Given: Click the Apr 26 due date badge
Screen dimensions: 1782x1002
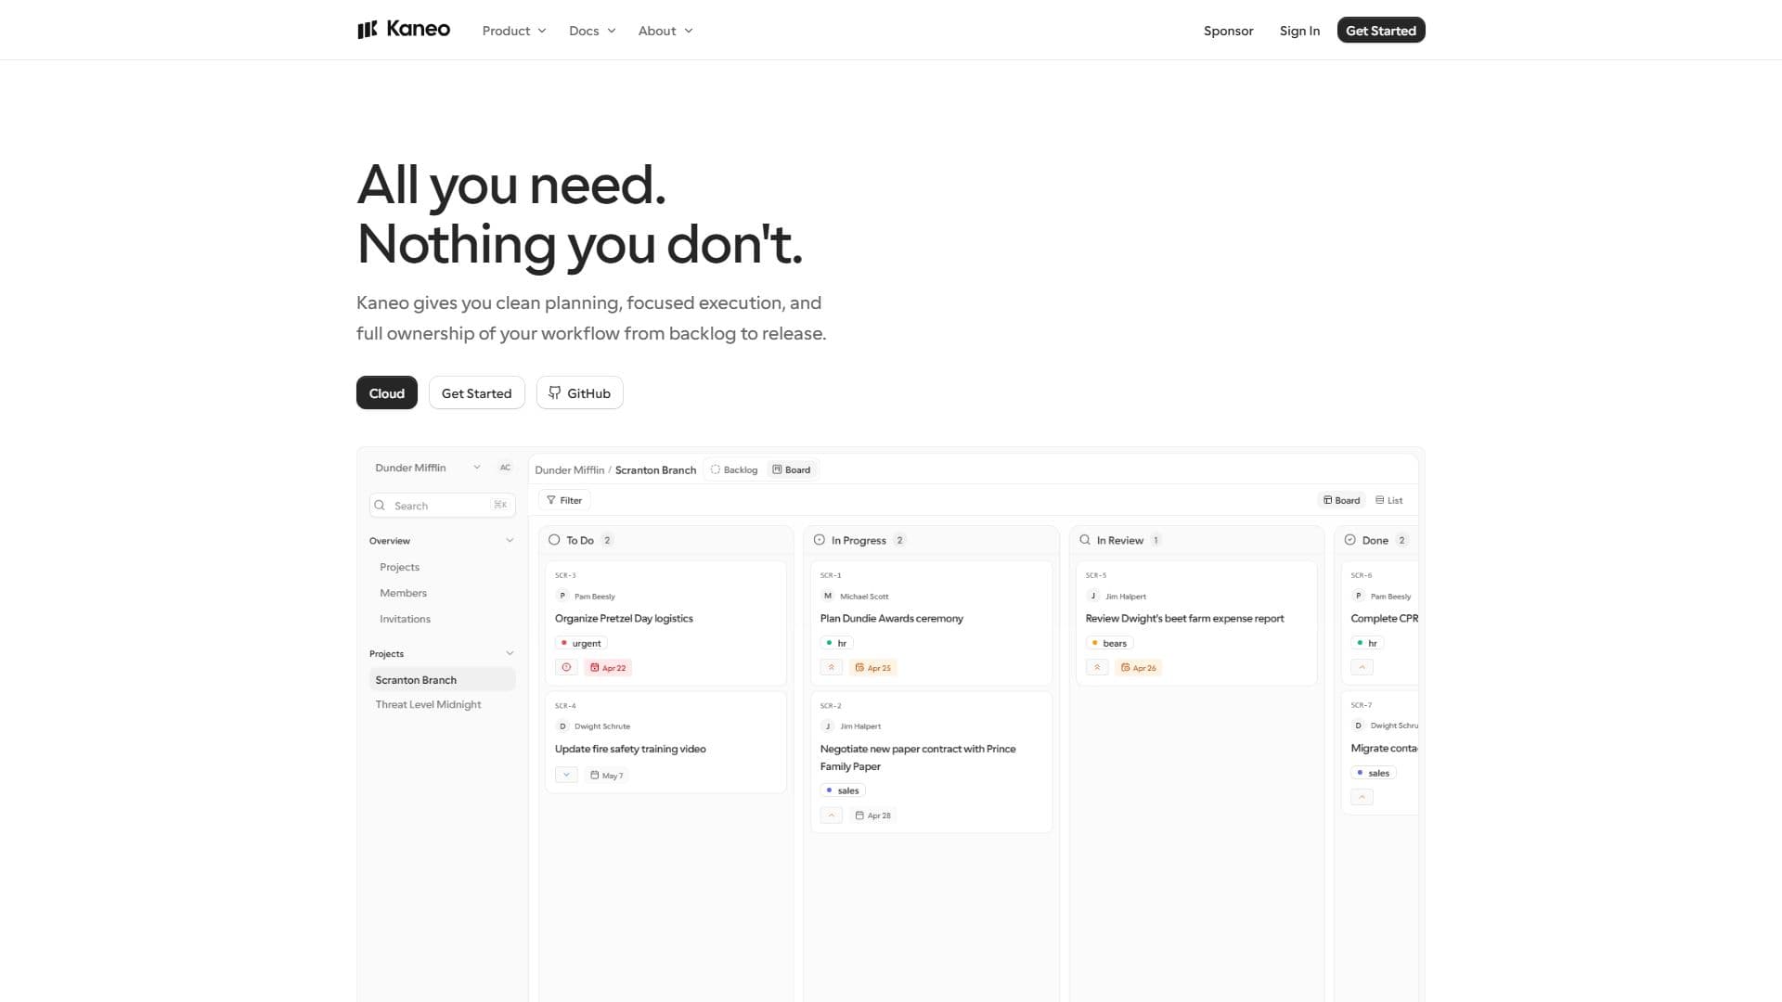Looking at the screenshot, I should click(x=1139, y=668).
